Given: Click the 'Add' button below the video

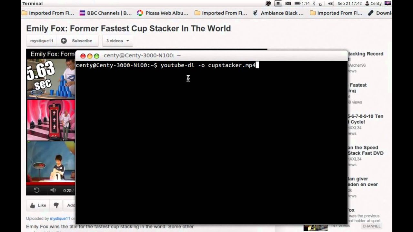Looking at the screenshot, I should pyautogui.click(x=69, y=205).
